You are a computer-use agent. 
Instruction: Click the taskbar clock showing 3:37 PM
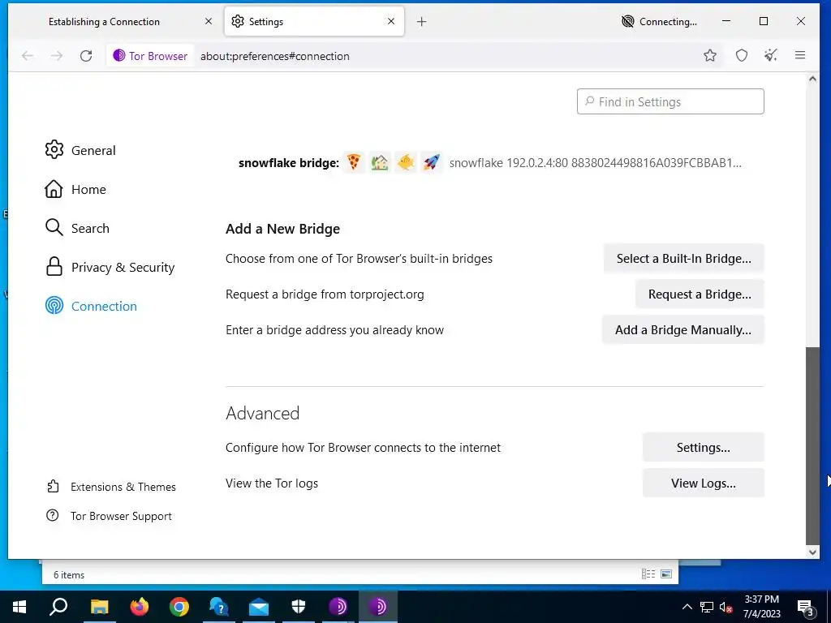pos(761,607)
